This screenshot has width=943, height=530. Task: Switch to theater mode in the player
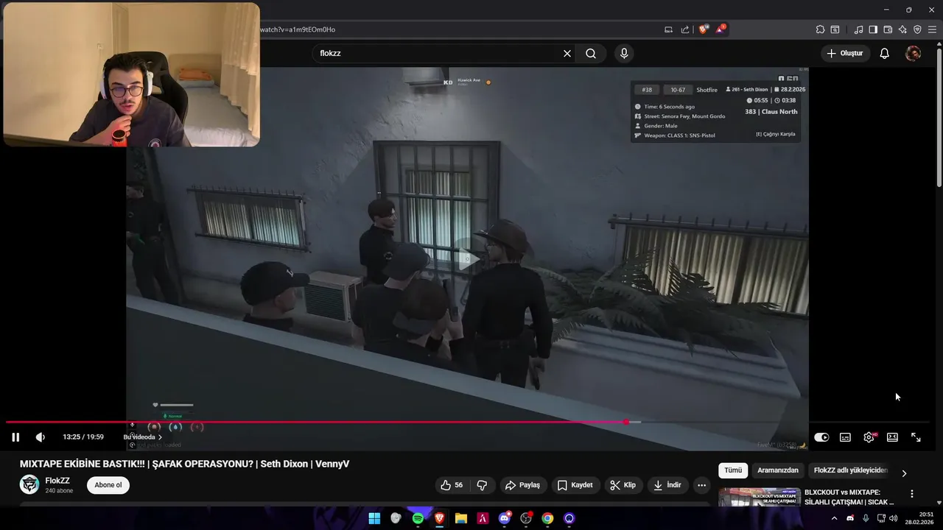click(x=892, y=437)
